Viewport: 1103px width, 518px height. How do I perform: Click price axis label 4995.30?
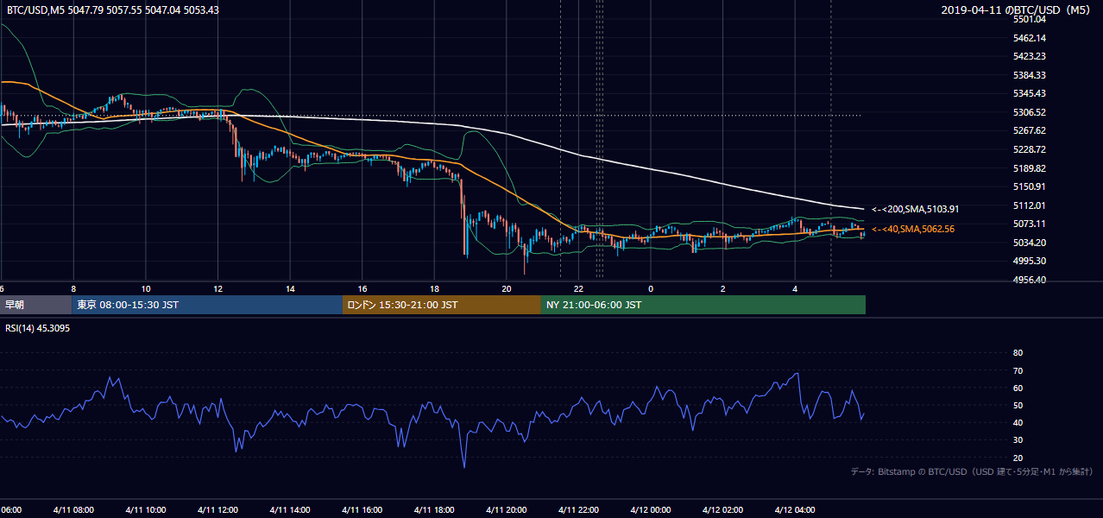[x=1030, y=261]
